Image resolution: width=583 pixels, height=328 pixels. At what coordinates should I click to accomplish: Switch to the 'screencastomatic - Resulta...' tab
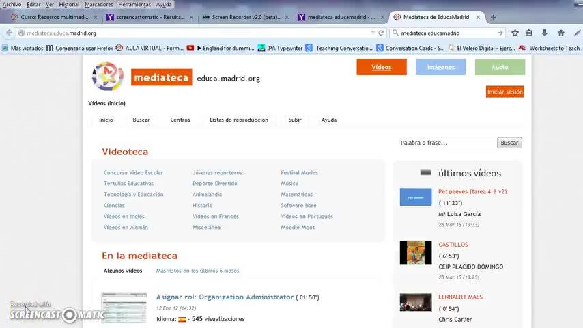pyautogui.click(x=149, y=17)
